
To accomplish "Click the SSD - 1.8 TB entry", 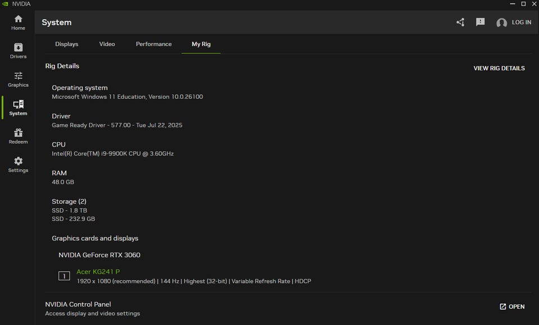I will (x=70, y=210).
